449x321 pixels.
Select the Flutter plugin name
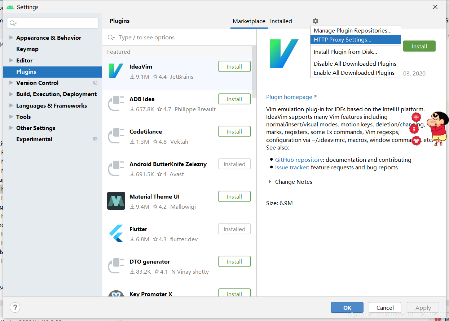click(138, 229)
